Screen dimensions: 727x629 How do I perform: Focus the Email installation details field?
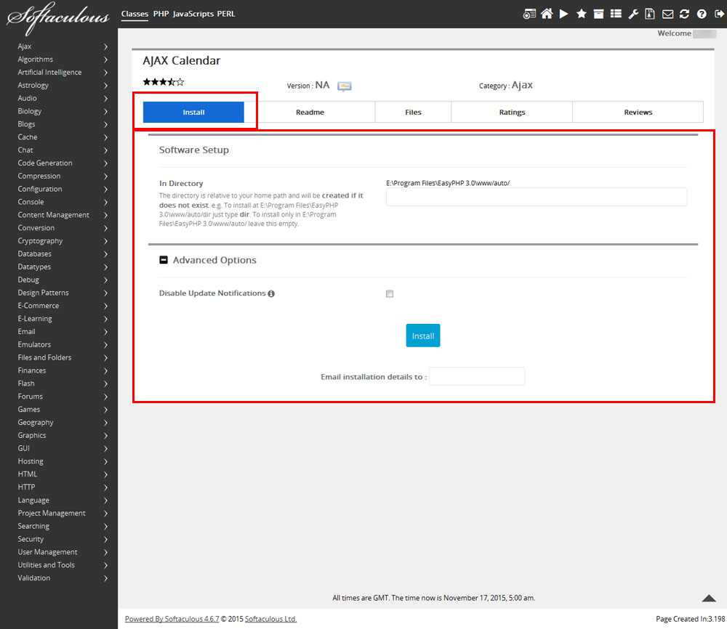tap(477, 376)
